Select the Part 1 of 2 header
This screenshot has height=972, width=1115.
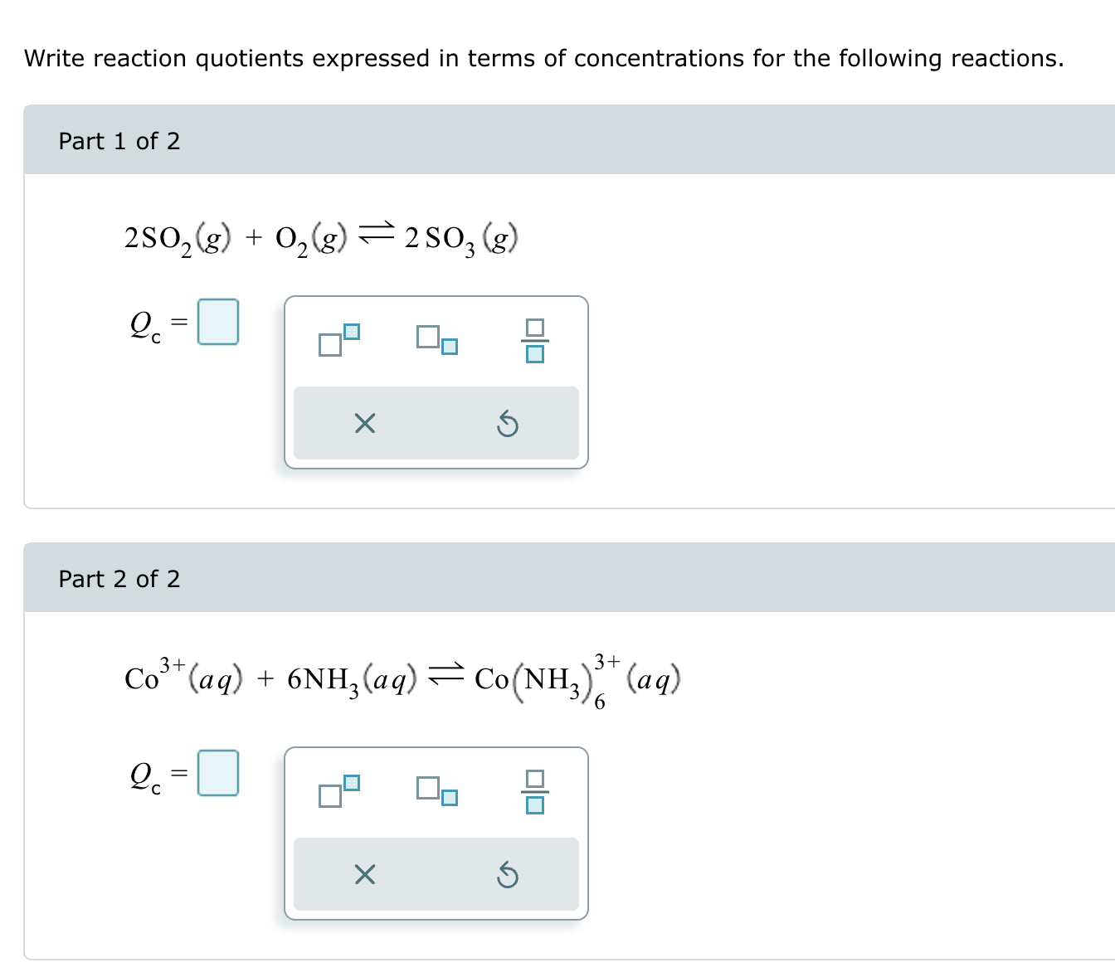pos(119,141)
